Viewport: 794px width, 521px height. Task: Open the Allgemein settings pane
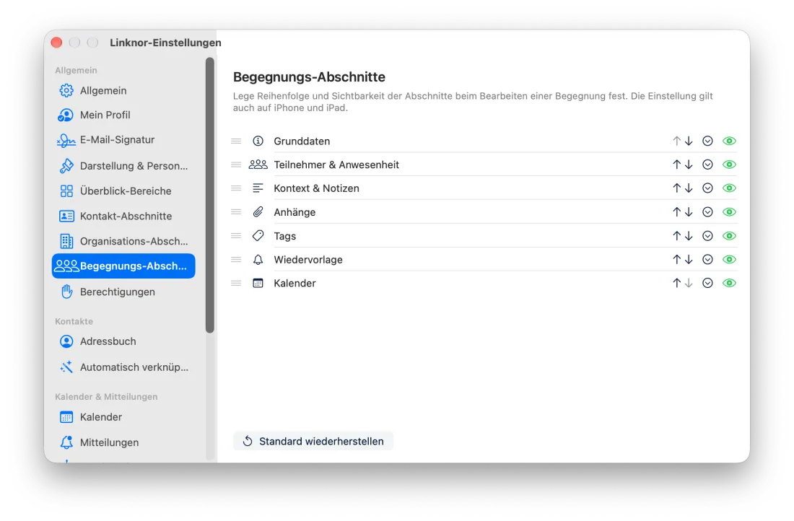tap(123, 91)
